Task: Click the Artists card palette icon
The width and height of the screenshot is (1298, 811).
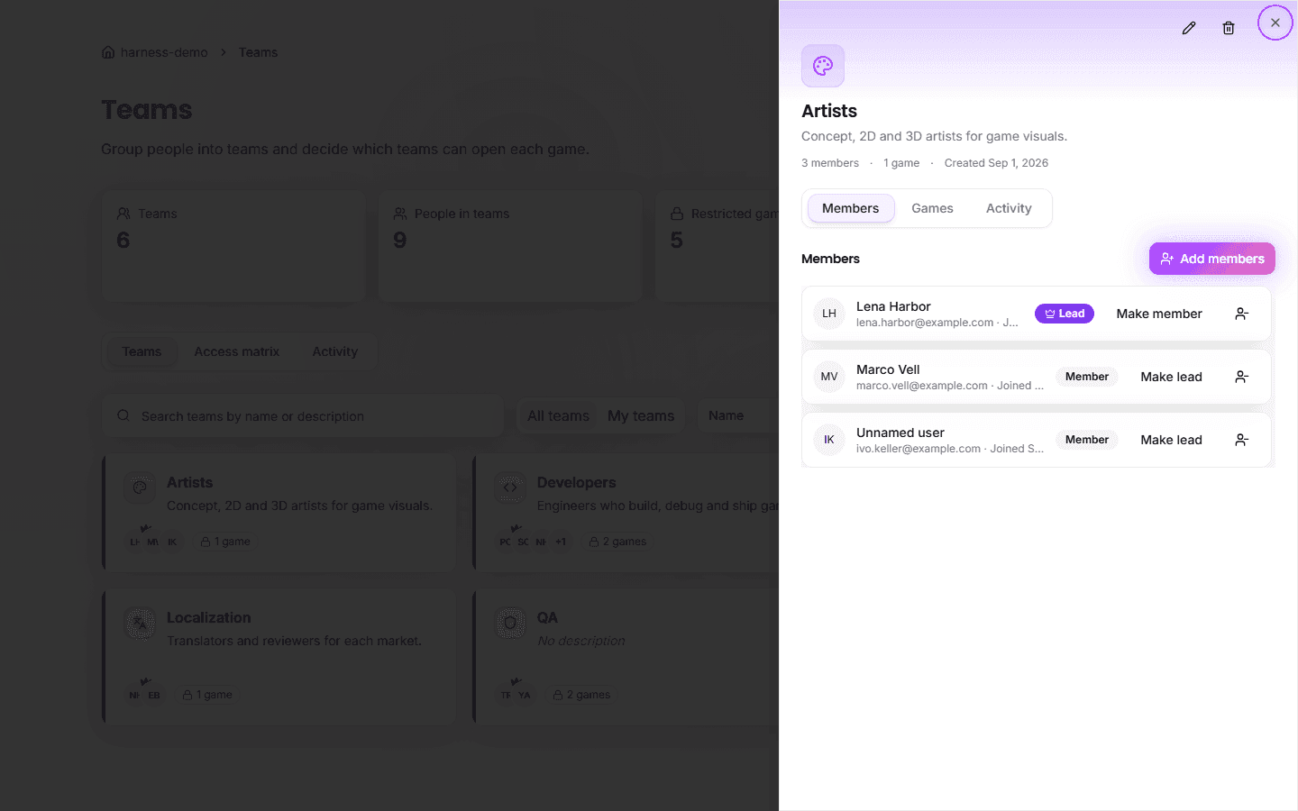Action: point(140,488)
